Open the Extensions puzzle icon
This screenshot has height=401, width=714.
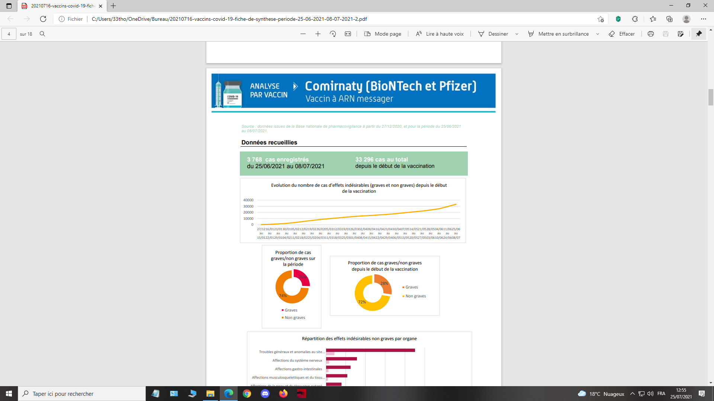click(635, 19)
